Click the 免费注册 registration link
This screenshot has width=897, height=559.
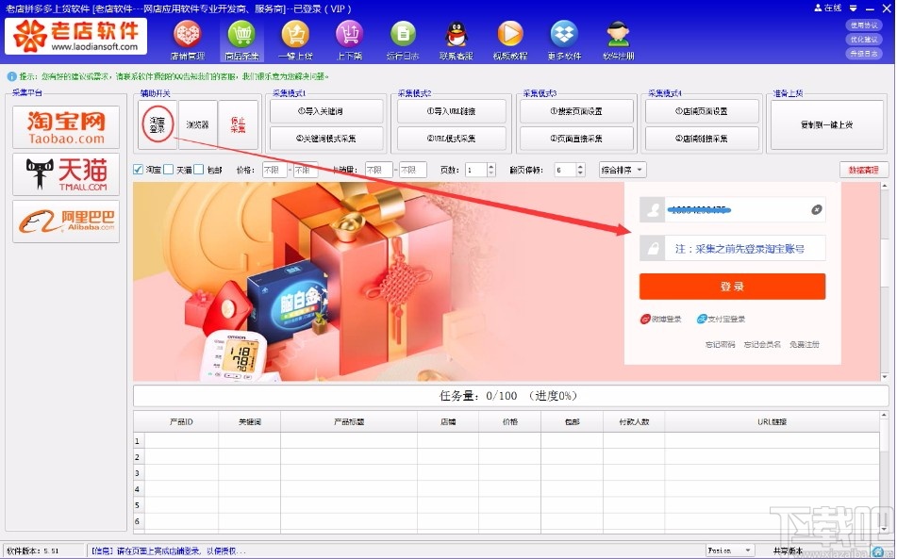805,343
